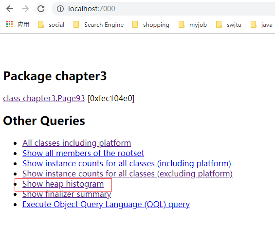Viewport: 275px width, 227px height.
Task: Open the Show finalizer summary link
Action: click(x=67, y=194)
